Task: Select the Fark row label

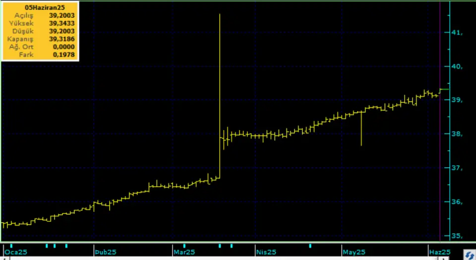Action: (x=26, y=55)
